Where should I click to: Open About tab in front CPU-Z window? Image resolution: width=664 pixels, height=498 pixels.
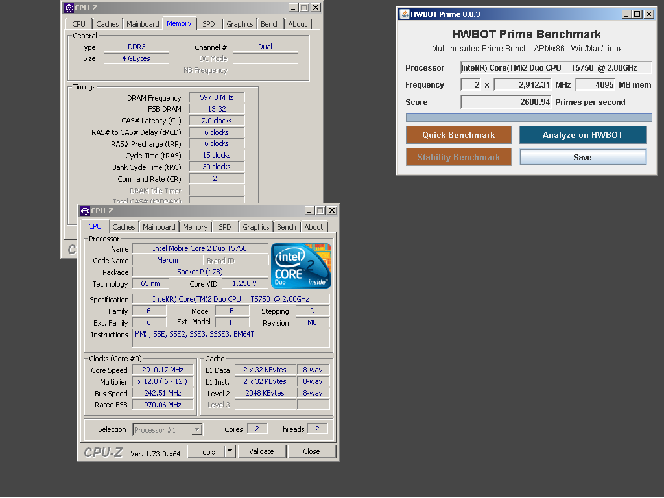(313, 227)
